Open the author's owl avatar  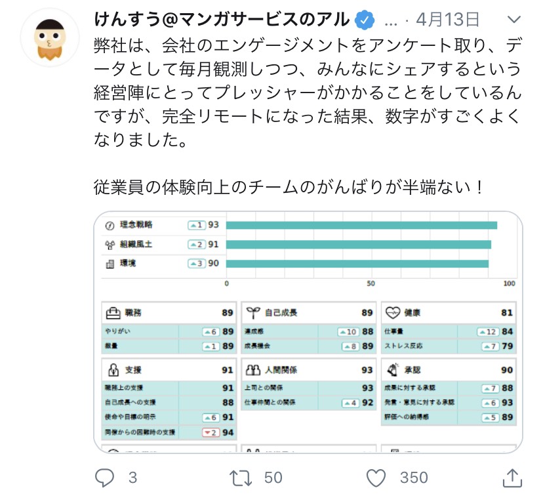coord(50,37)
